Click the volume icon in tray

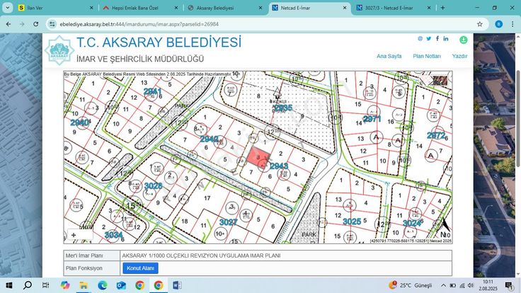(x=471, y=285)
